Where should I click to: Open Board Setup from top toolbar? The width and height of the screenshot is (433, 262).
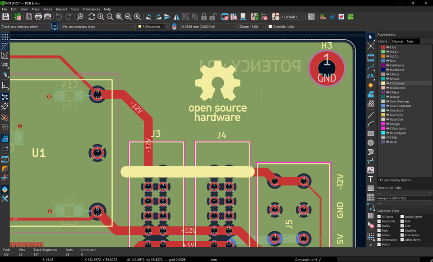pos(18,17)
